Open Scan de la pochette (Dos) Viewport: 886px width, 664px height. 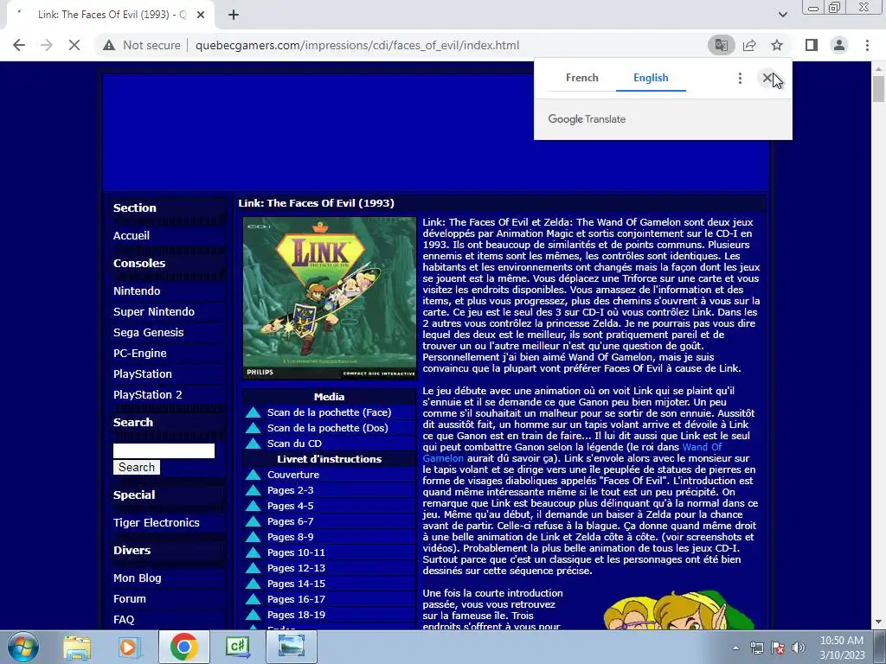pos(328,428)
